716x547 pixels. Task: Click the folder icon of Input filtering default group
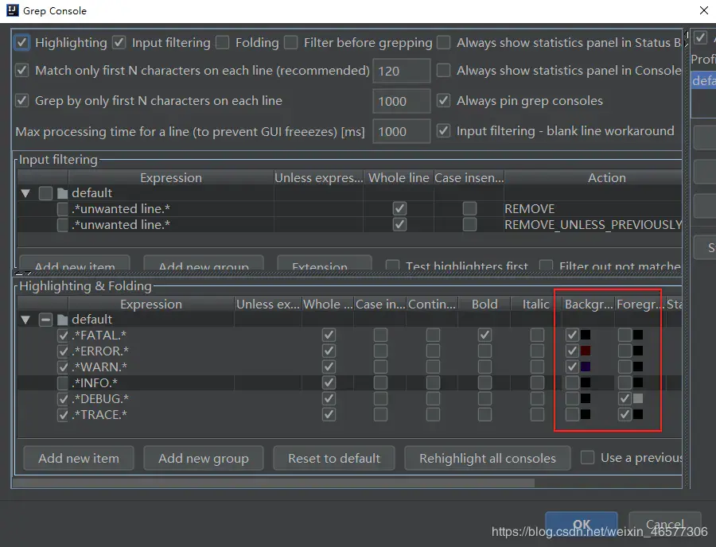click(x=63, y=193)
